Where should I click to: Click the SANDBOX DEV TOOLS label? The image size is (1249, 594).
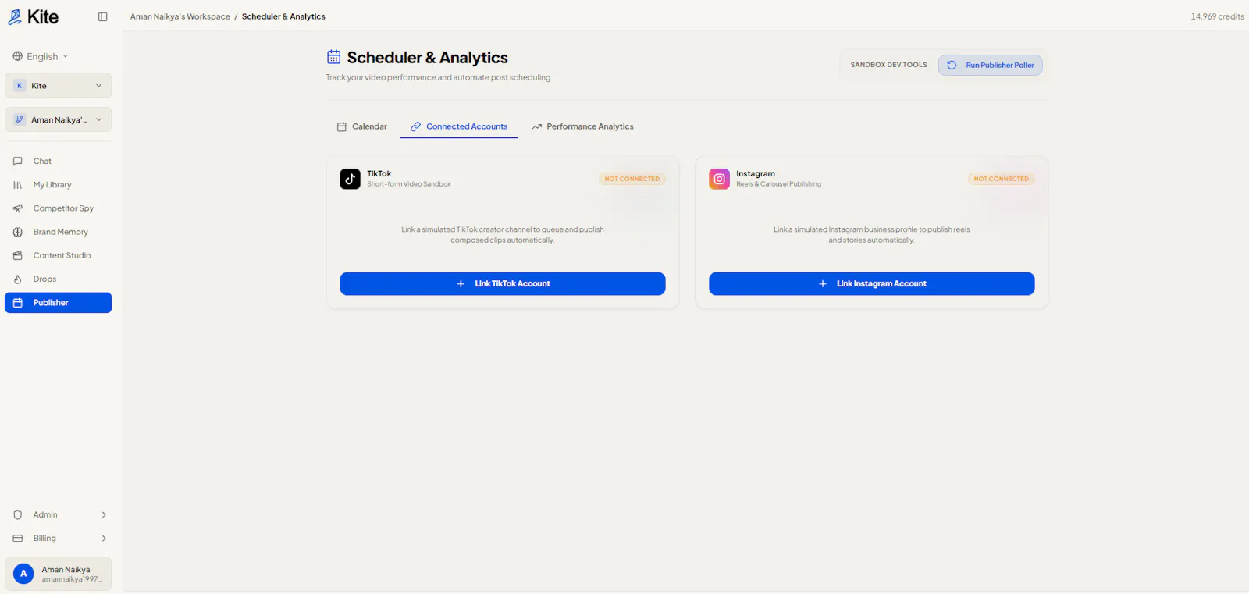(x=889, y=65)
